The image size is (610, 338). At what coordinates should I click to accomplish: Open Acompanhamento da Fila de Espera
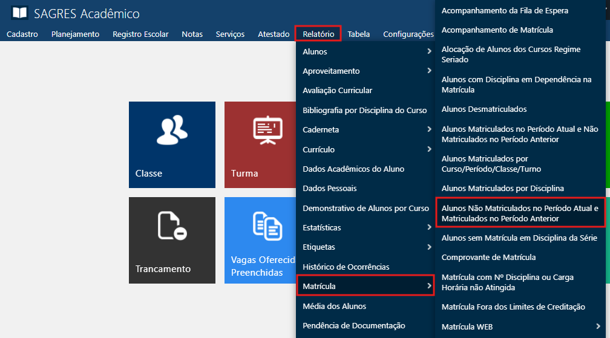(505, 10)
